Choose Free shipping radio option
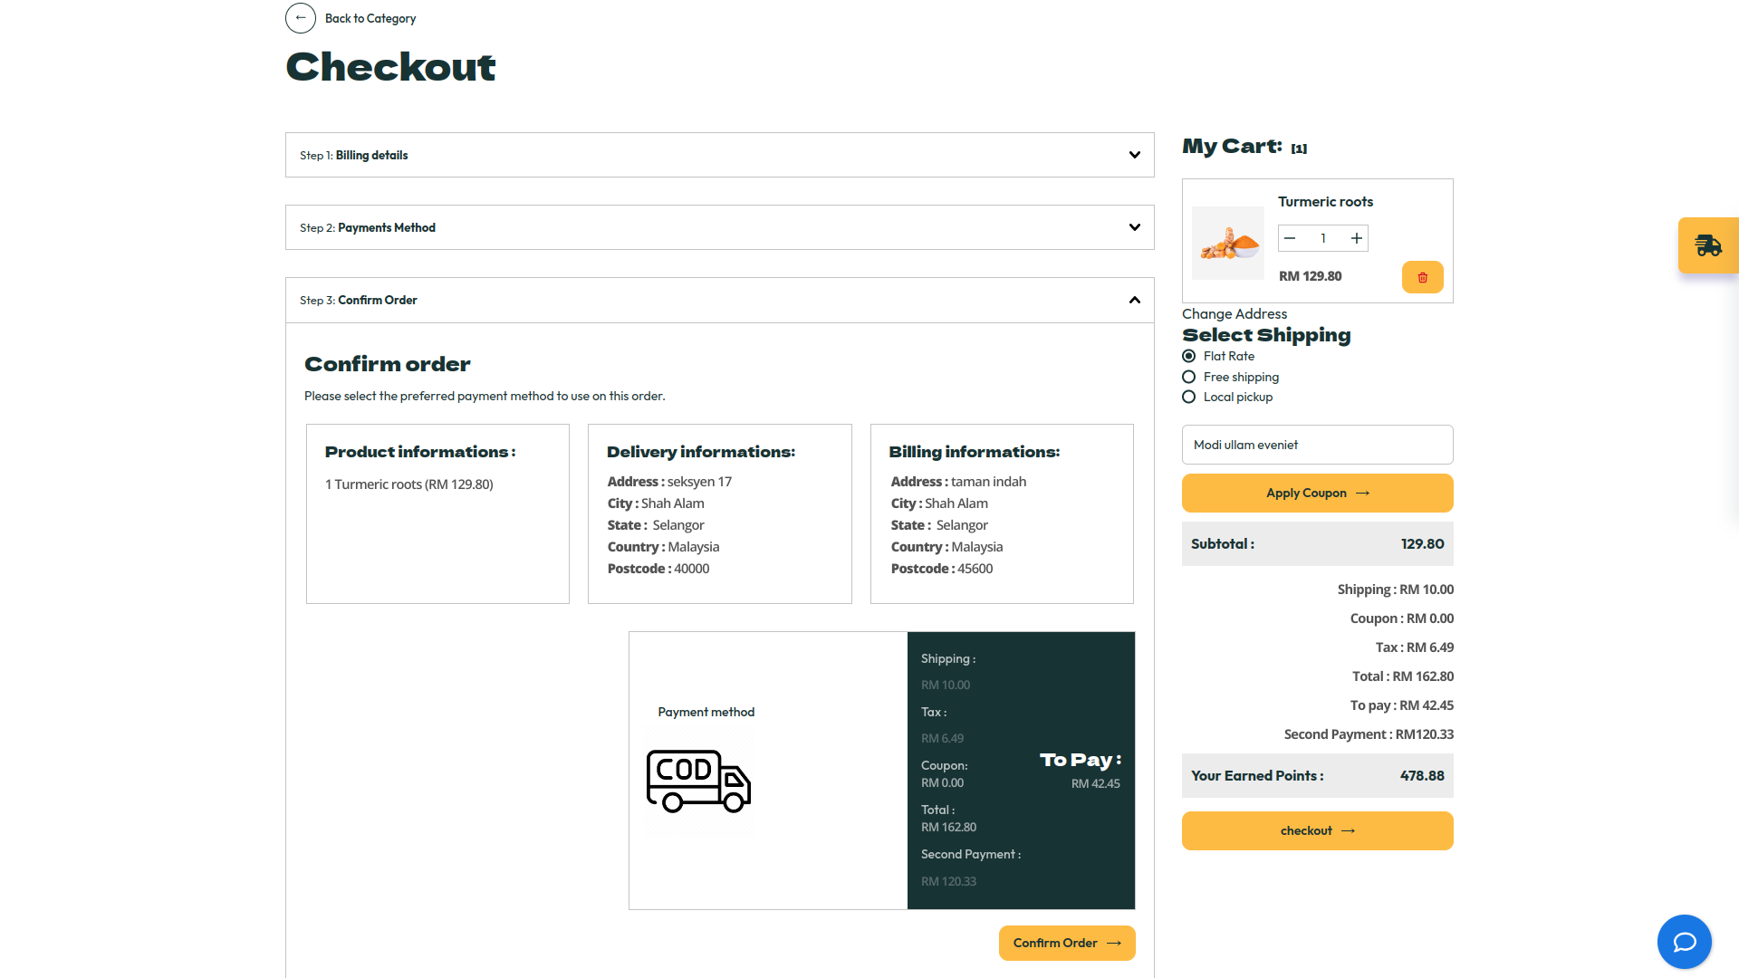This screenshot has height=978, width=1739. click(x=1189, y=377)
